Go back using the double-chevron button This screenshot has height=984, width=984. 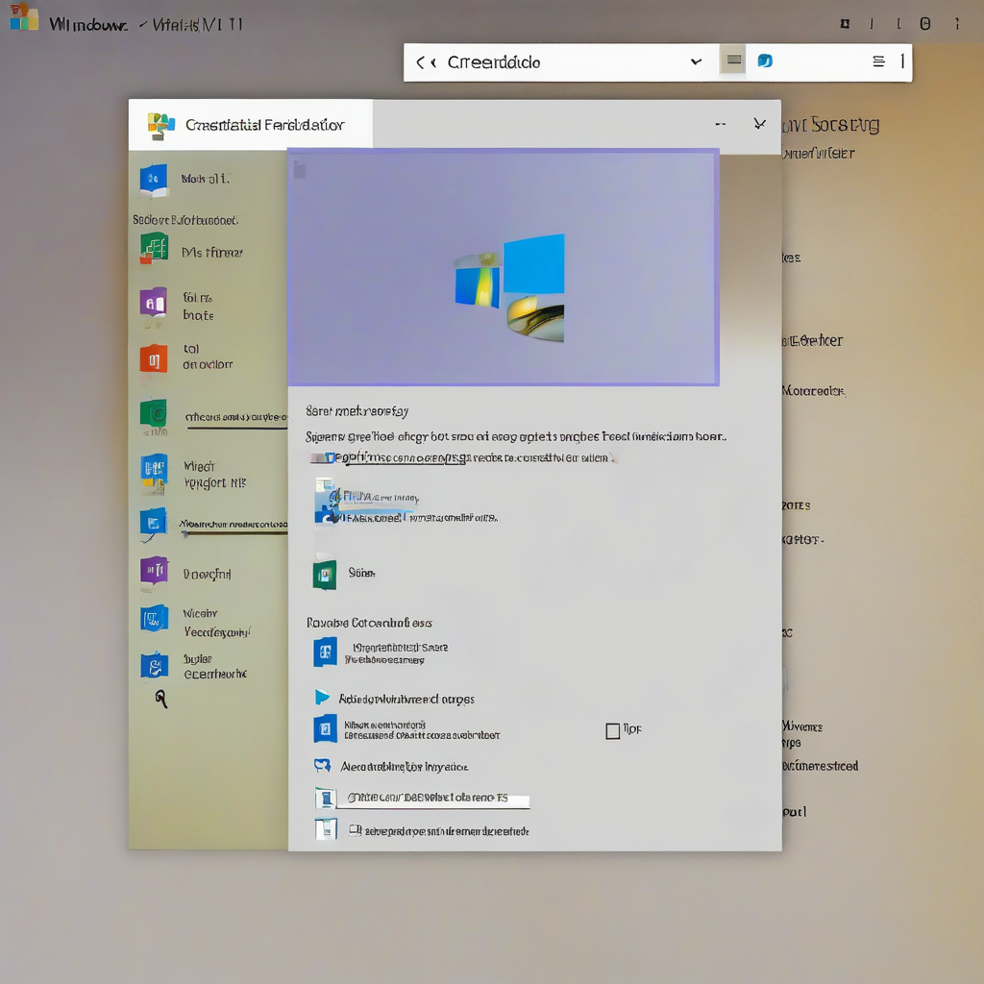point(424,62)
